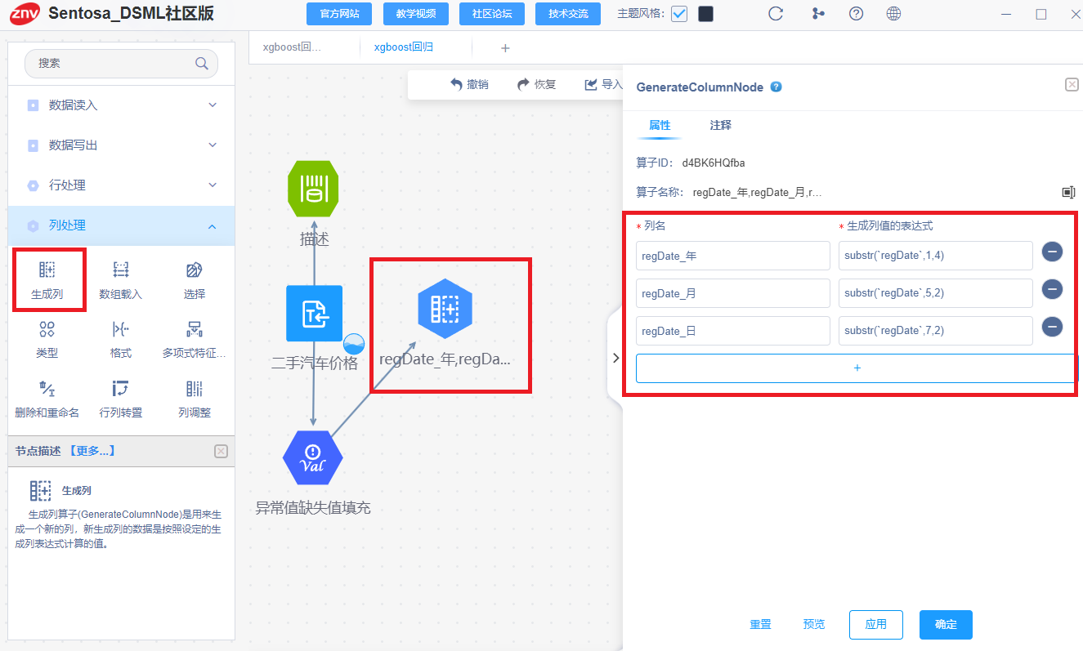The image size is (1083, 651).
Task: Close the 节点描述 panel
Action: coord(221,452)
